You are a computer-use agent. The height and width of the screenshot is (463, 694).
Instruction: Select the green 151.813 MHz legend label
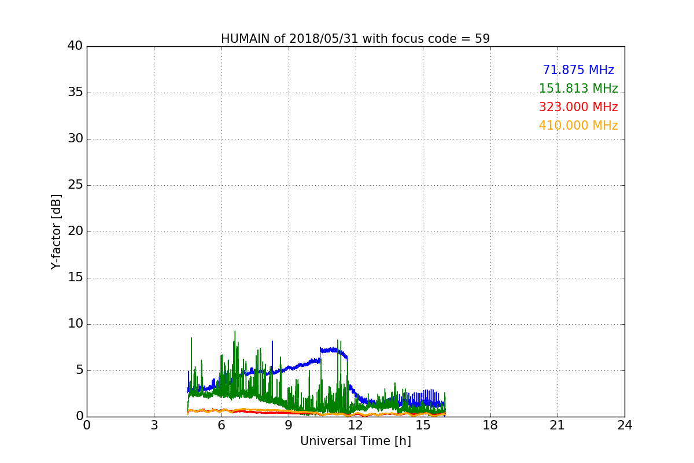point(578,89)
